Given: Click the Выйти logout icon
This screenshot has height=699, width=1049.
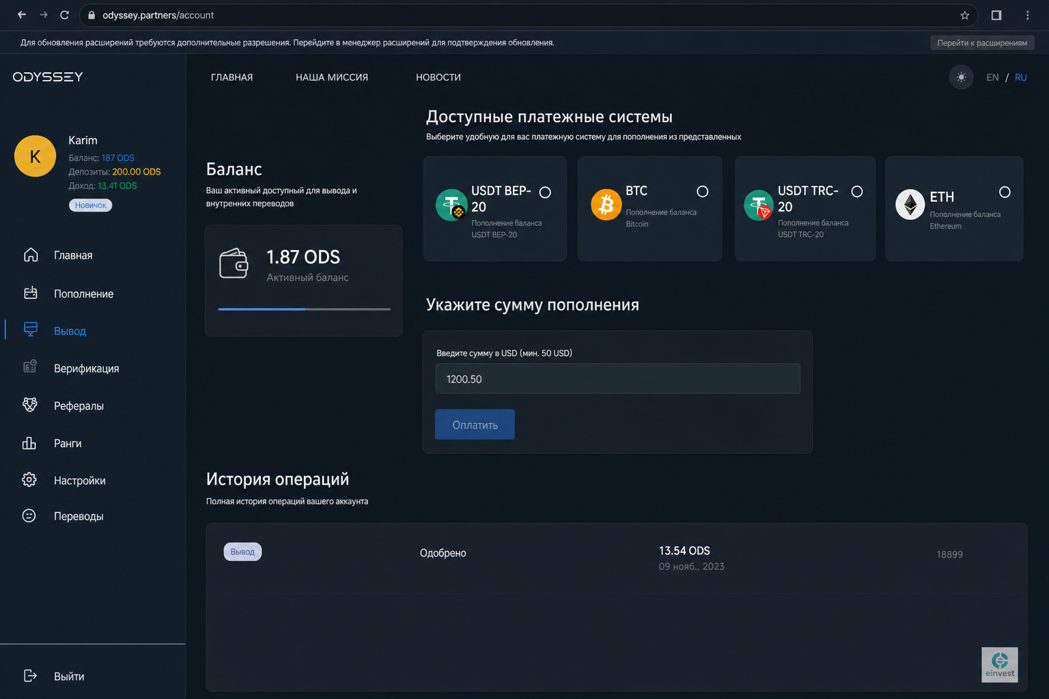Looking at the screenshot, I should [x=30, y=676].
